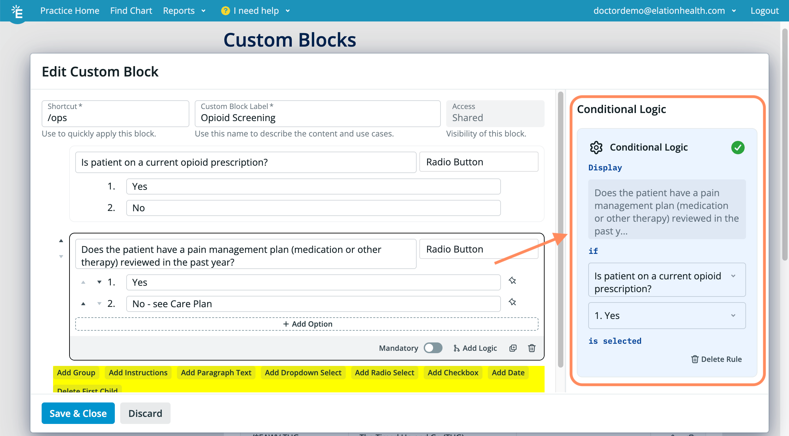
Task: Click the yellow help question mark icon
Action: click(225, 11)
